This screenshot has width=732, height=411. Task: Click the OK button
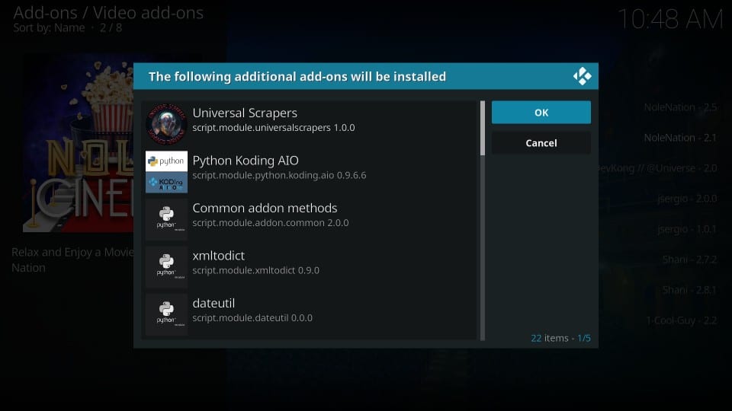pos(541,113)
